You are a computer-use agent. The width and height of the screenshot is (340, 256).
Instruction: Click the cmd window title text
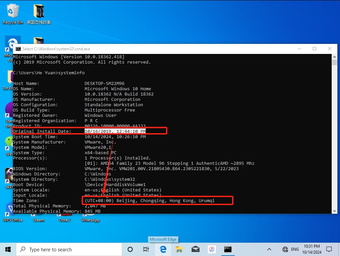[x=56, y=49]
